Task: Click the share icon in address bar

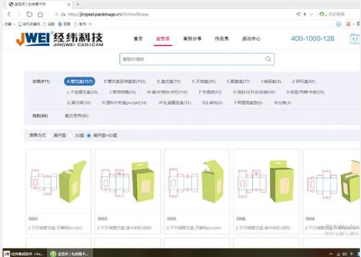Action: click(298, 14)
